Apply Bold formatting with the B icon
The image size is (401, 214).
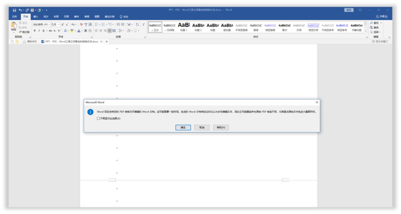click(35, 31)
